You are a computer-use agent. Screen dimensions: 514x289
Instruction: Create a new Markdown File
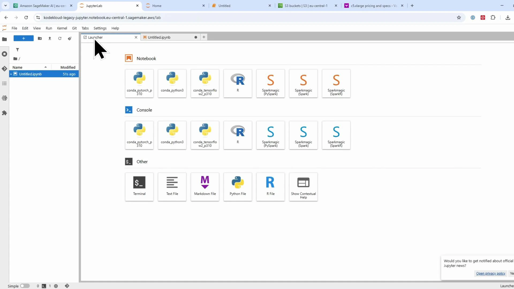click(205, 187)
